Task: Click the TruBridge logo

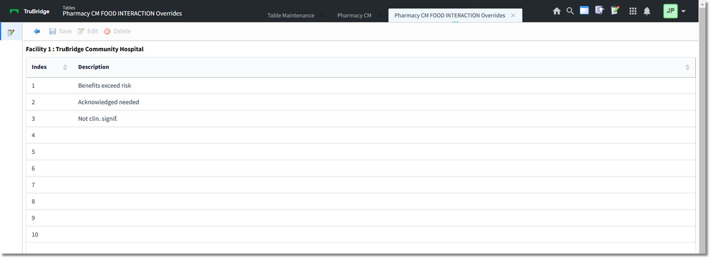Action: point(29,11)
